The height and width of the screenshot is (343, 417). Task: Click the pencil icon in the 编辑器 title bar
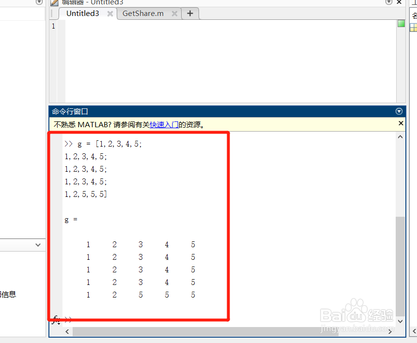coord(55,2)
